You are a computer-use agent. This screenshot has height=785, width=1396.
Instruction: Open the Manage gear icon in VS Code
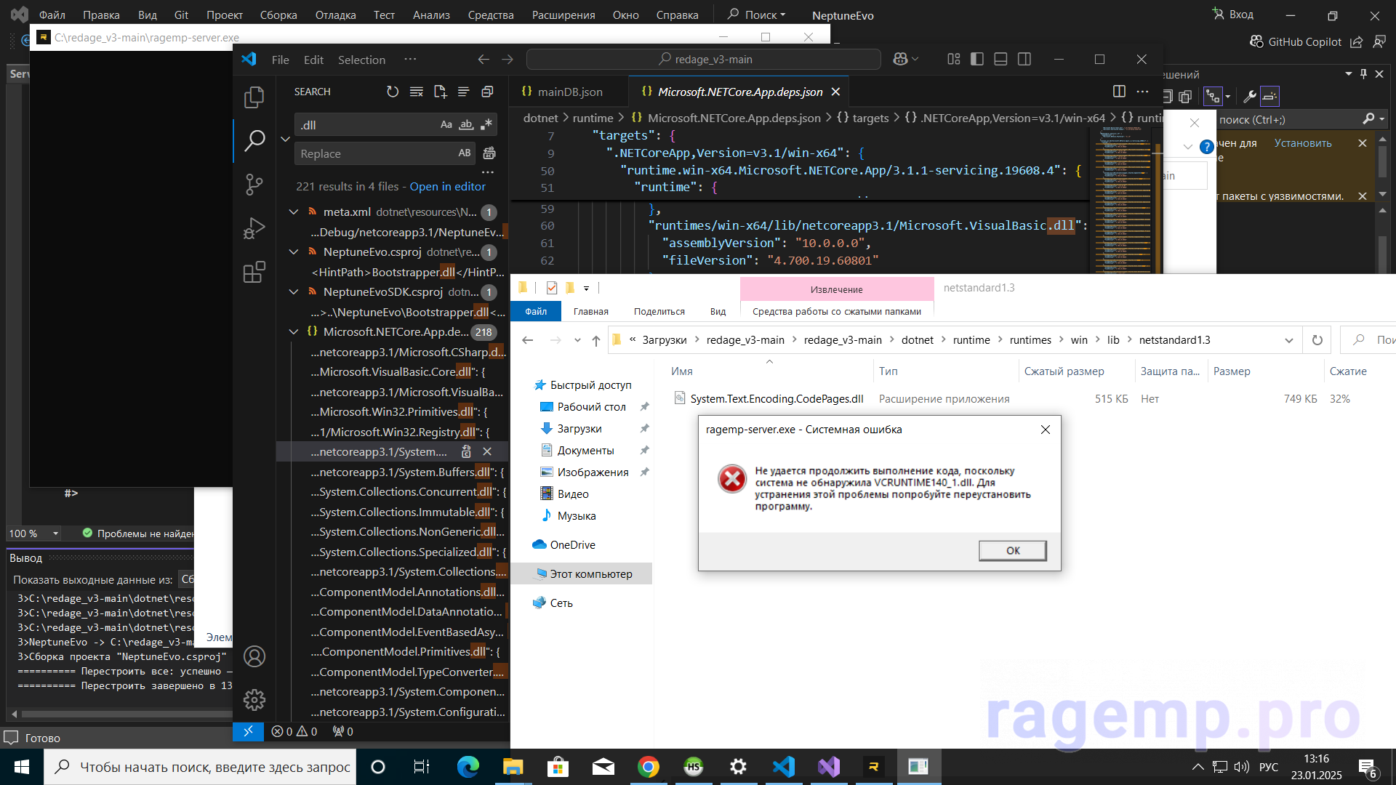click(x=254, y=700)
